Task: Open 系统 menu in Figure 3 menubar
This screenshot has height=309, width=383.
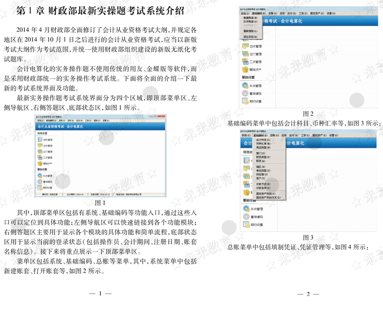Action: 246,135
